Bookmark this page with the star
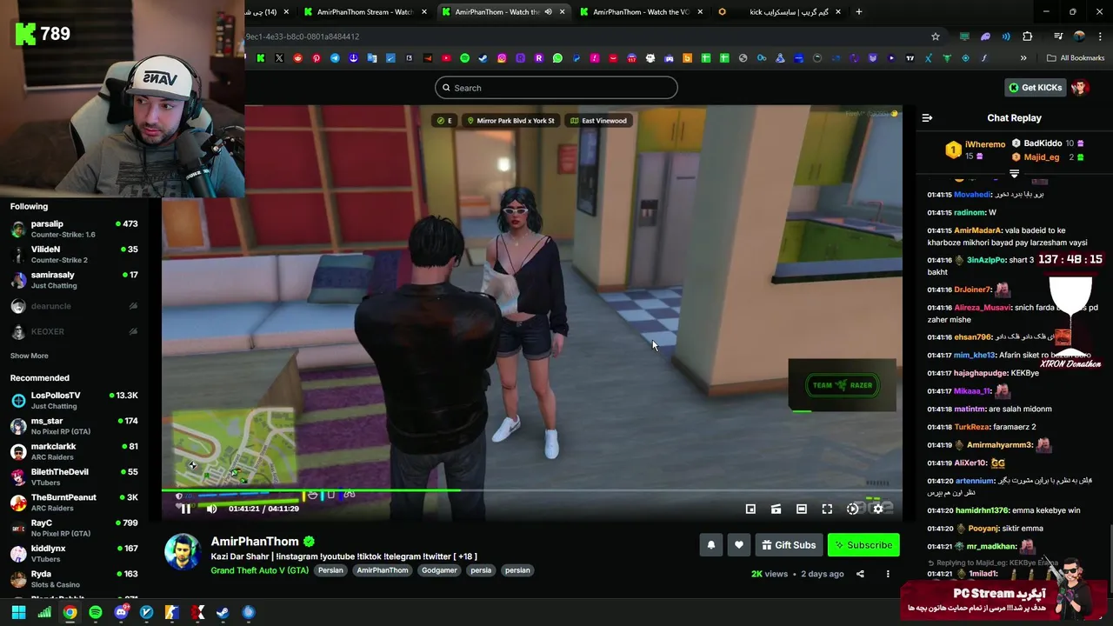1113x626 pixels. [x=936, y=37]
